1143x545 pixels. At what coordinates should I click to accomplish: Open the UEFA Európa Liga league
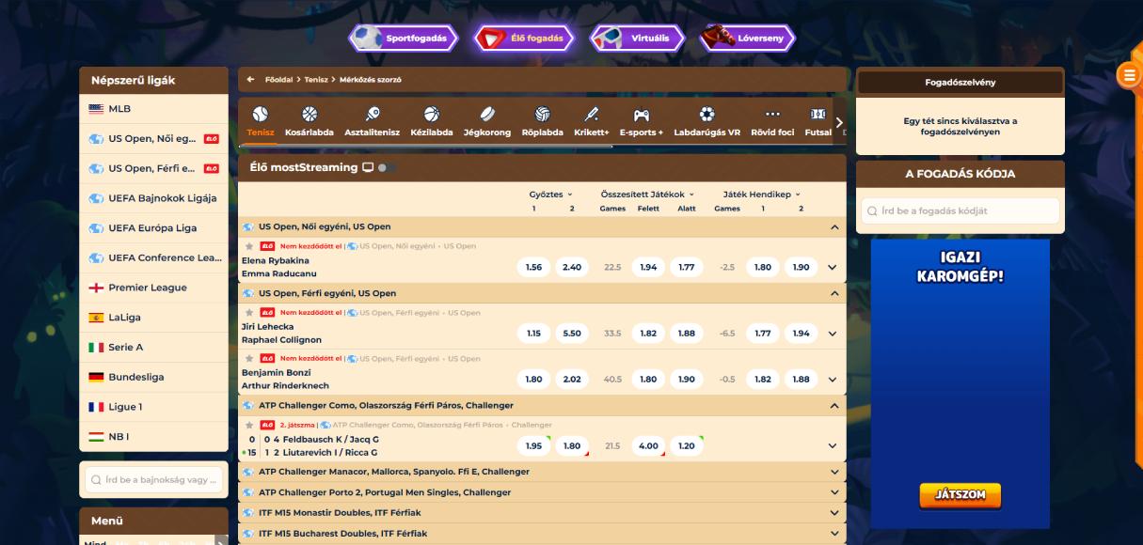click(154, 228)
